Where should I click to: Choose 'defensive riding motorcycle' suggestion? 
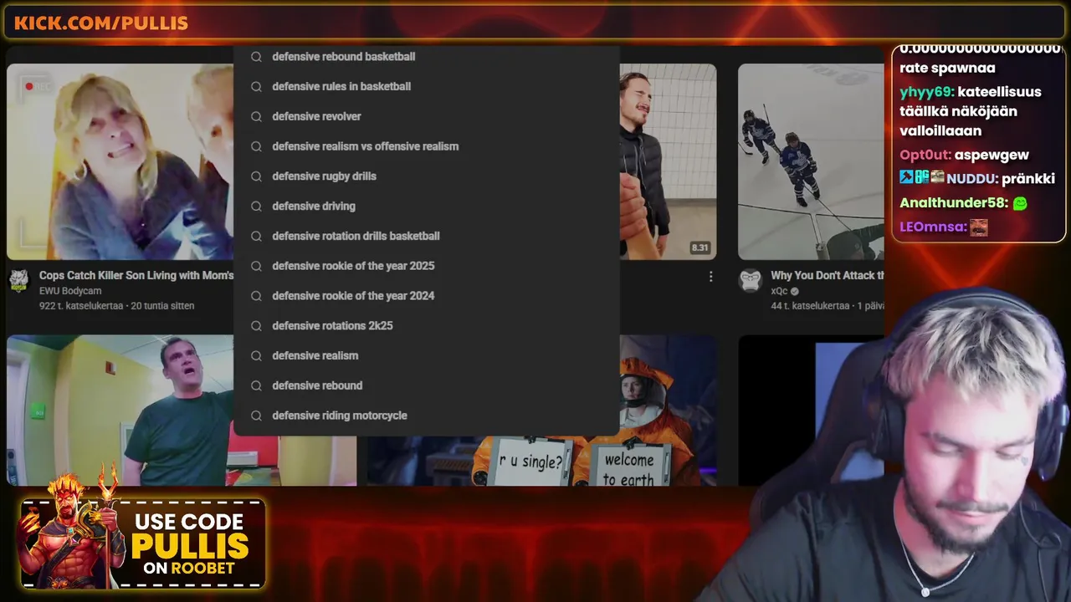(x=426, y=416)
